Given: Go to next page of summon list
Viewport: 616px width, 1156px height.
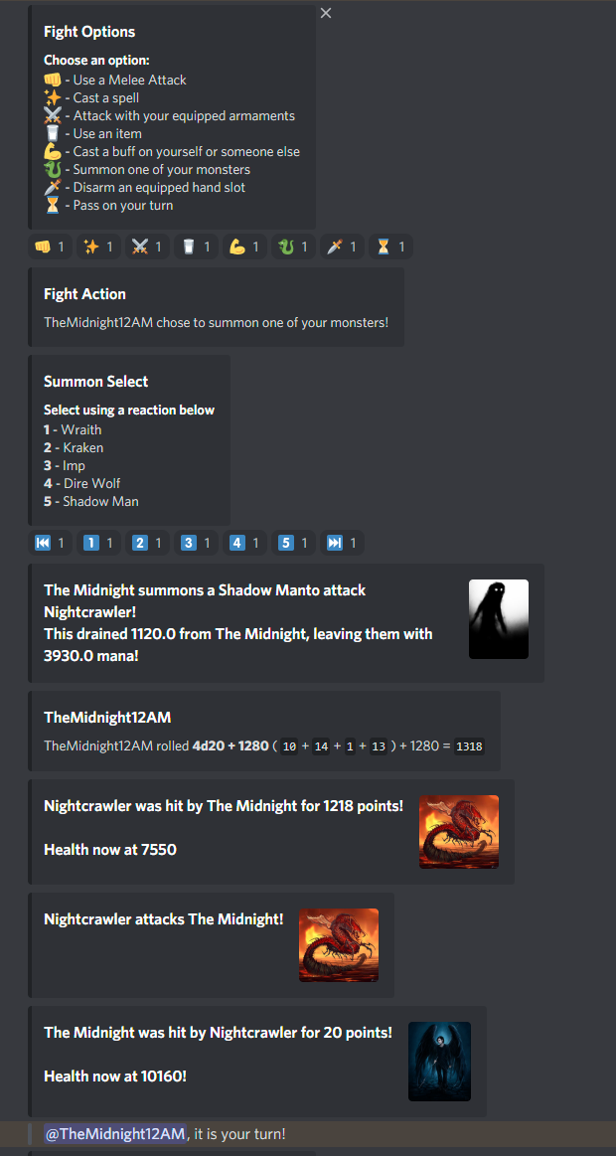Looking at the screenshot, I should tap(342, 544).
